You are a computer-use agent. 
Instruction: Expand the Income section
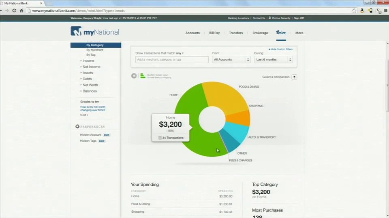tap(88, 61)
